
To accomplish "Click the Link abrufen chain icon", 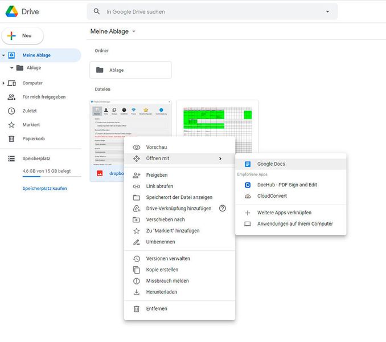I will tap(137, 186).
